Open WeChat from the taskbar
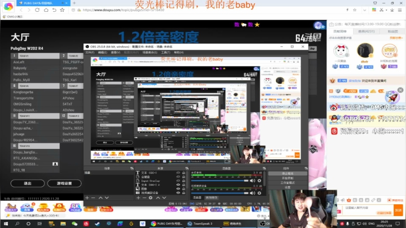The width and height of the screenshot is (406, 228). point(74,223)
